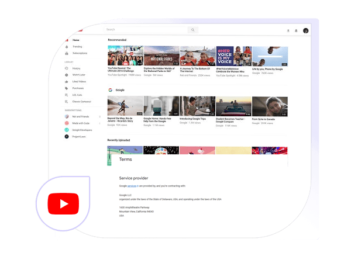Image resolution: width=351 pixels, height=263 pixels.
Task: Click the Subscriptions sidebar icon
Action: point(67,53)
